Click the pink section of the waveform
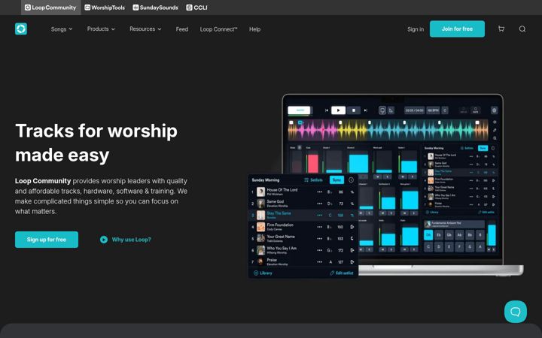The image size is (542, 338). point(316,131)
